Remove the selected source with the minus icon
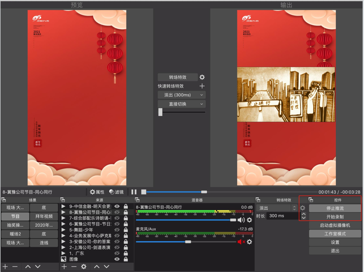This screenshot has height=272, width=364. click(74, 267)
